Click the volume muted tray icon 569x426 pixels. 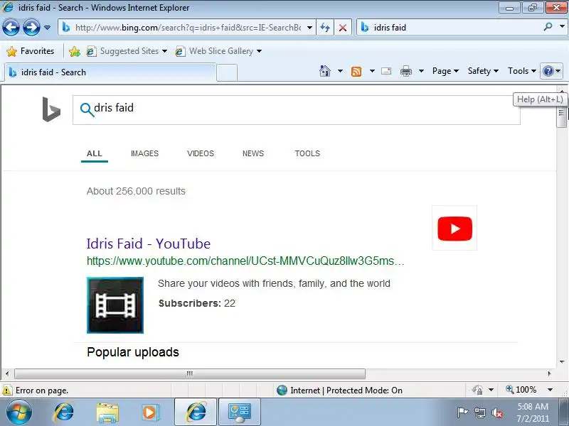click(496, 413)
